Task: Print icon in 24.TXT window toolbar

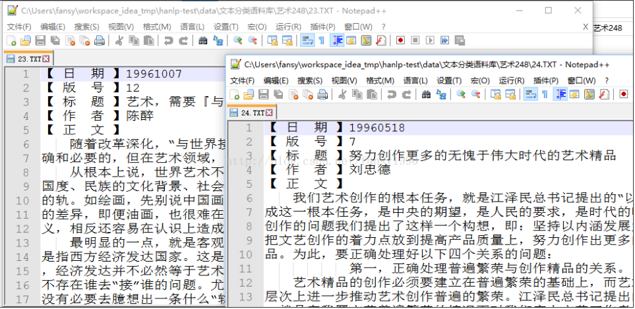Action: (322, 95)
